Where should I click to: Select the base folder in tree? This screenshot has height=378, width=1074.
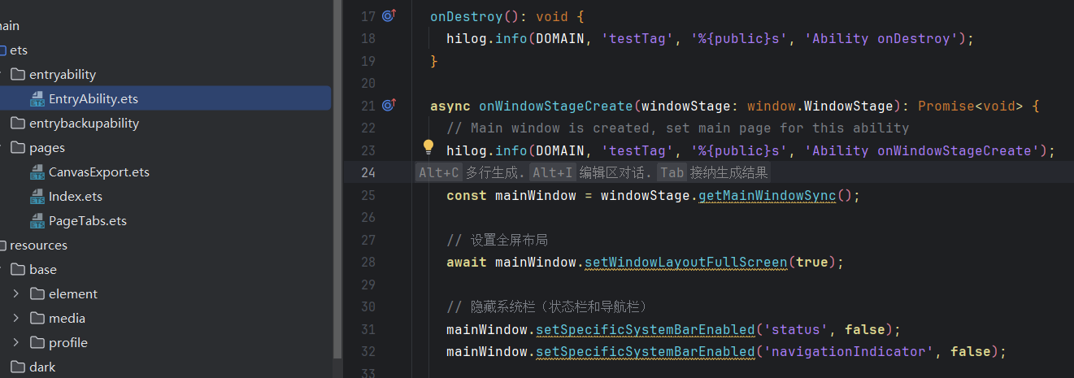pyautogui.click(x=42, y=270)
